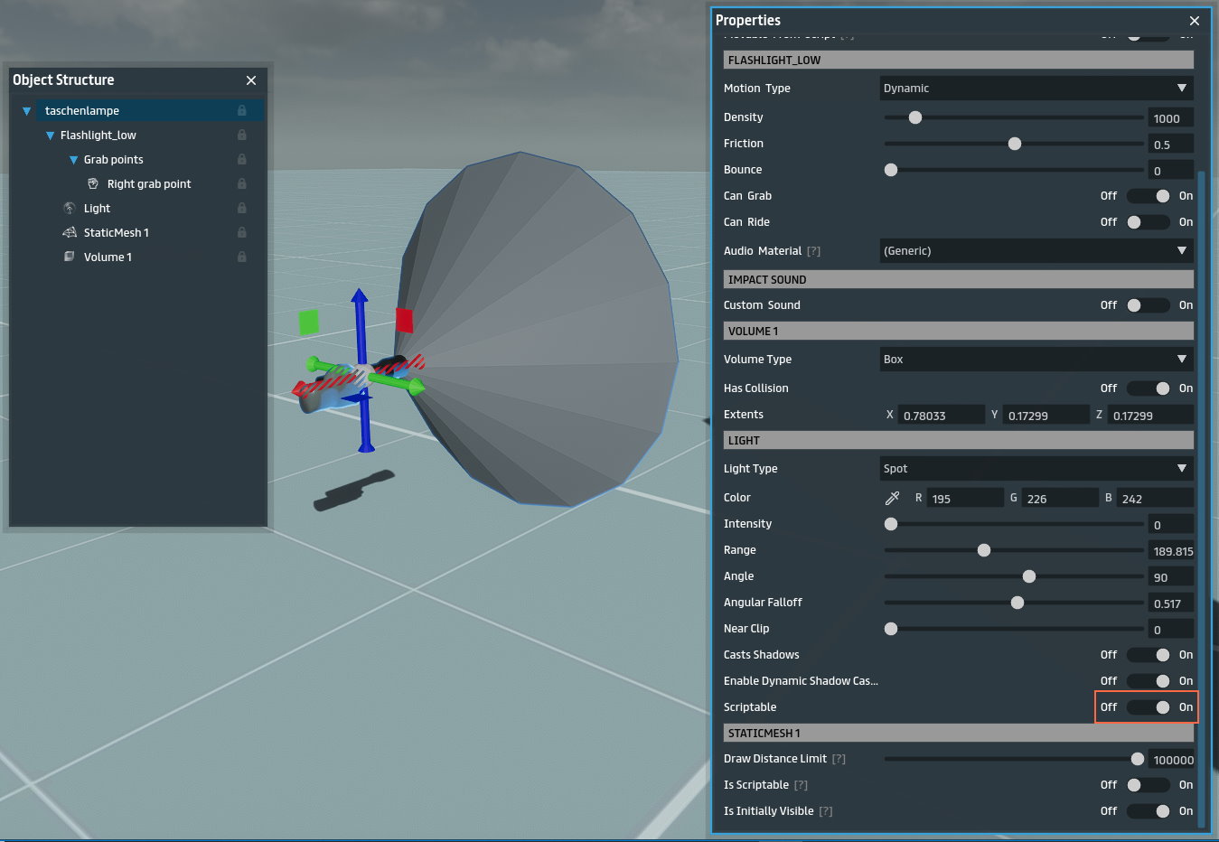1219x842 pixels.
Task: Click the Volume 1 cube icon
Action: [70, 257]
